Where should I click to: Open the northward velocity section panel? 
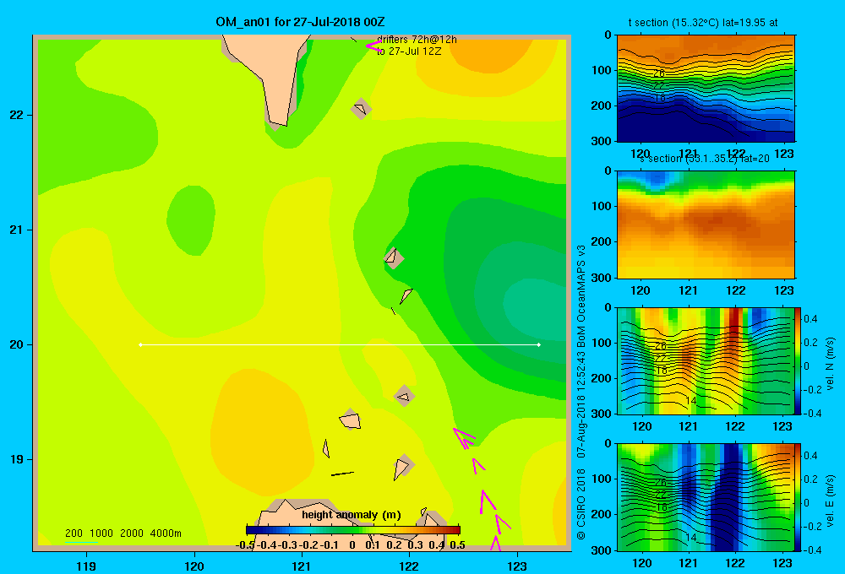point(706,360)
